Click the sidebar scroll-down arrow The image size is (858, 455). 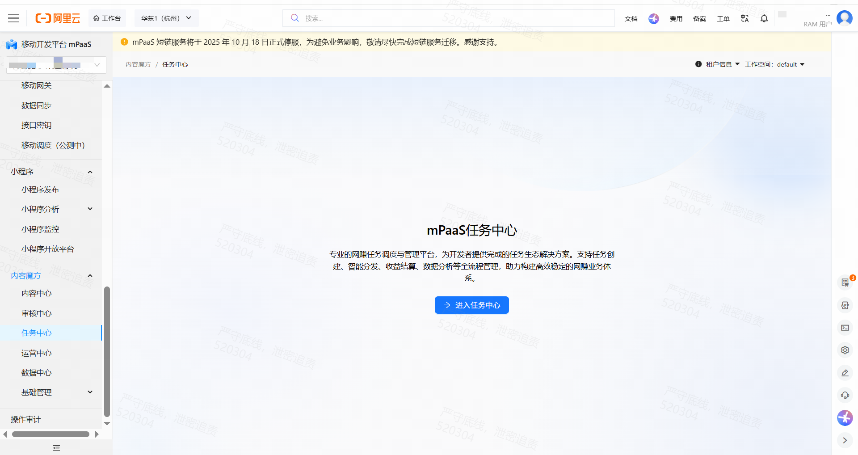click(x=107, y=424)
